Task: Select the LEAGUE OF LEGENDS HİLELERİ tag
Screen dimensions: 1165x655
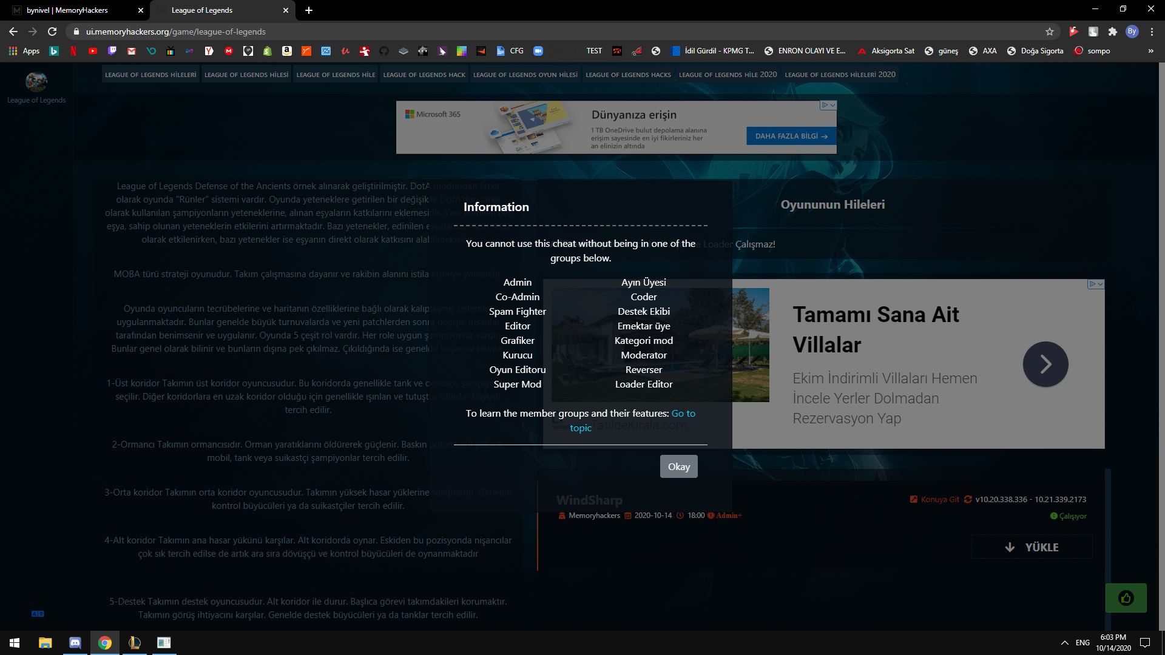Action: (x=150, y=75)
